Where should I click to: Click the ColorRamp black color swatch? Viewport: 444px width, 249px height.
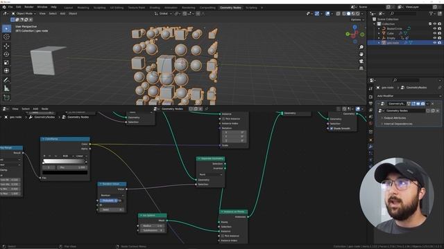point(65,172)
